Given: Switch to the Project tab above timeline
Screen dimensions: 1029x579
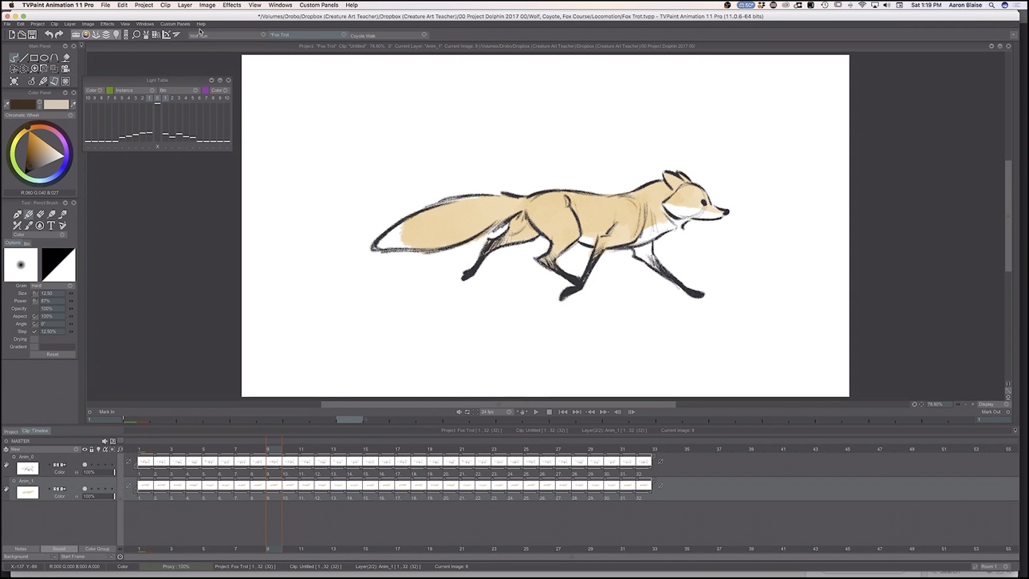Looking at the screenshot, I should tap(11, 431).
